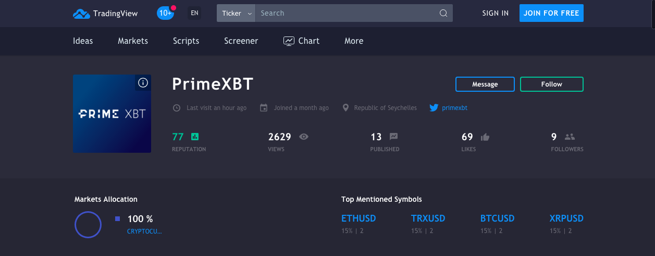Click the followers people icon

coord(570,137)
